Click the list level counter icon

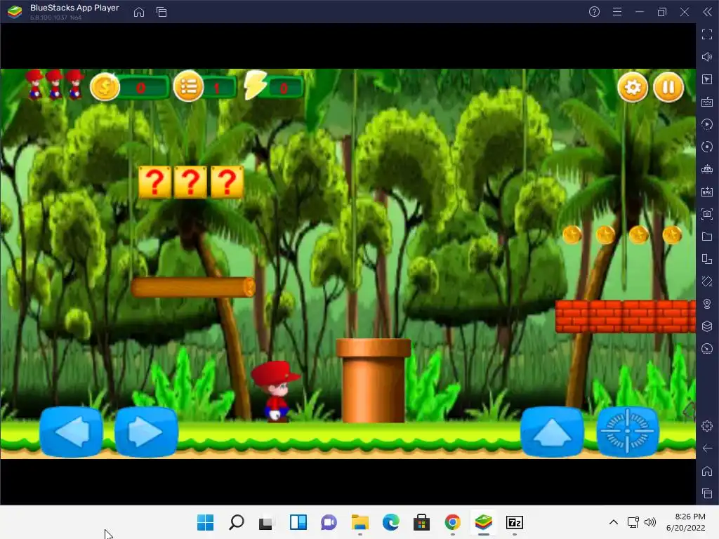188,87
